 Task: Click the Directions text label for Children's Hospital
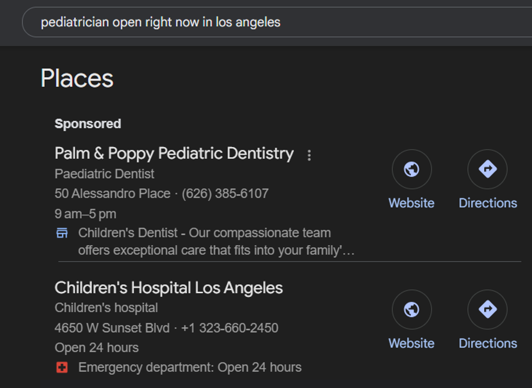click(x=488, y=343)
